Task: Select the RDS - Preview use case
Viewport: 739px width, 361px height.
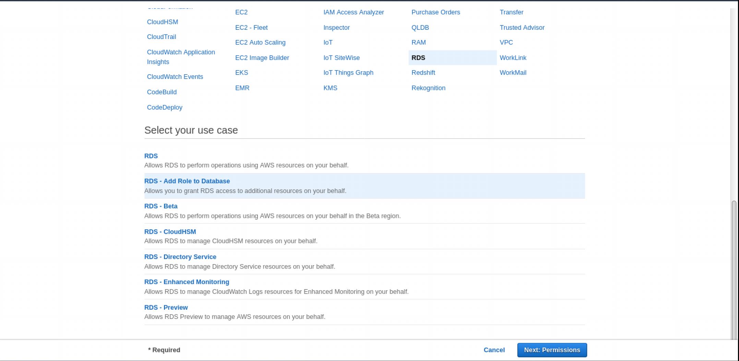Action: pyautogui.click(x=166, y=307)
